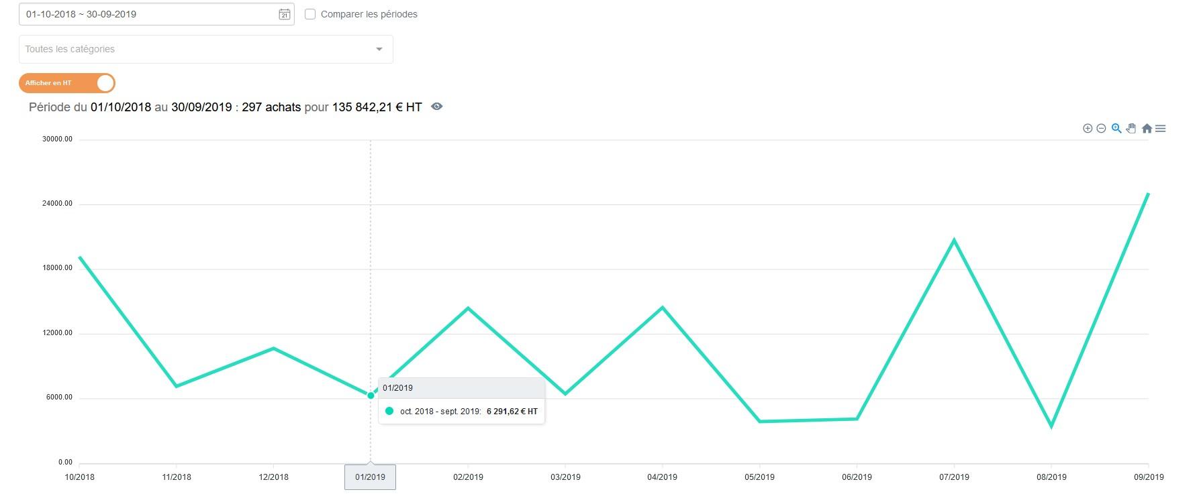Click the '07/2019' x-axis label
1201x494 pixels.
pyautogui.click(x=954, y=477)
